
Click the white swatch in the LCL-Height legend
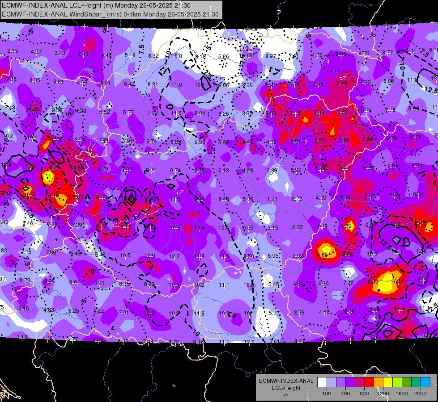pos(322,382)
